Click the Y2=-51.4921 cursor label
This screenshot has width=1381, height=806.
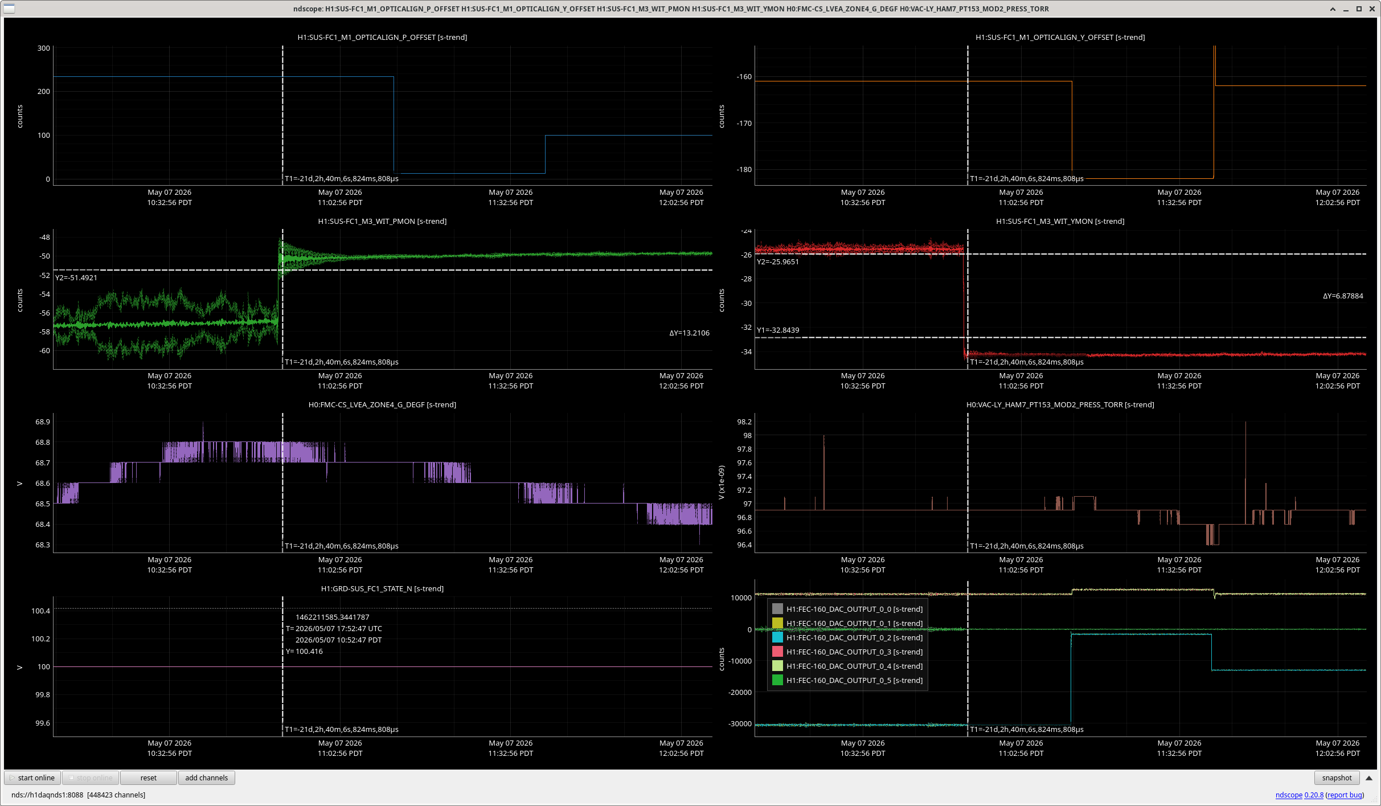76,277
